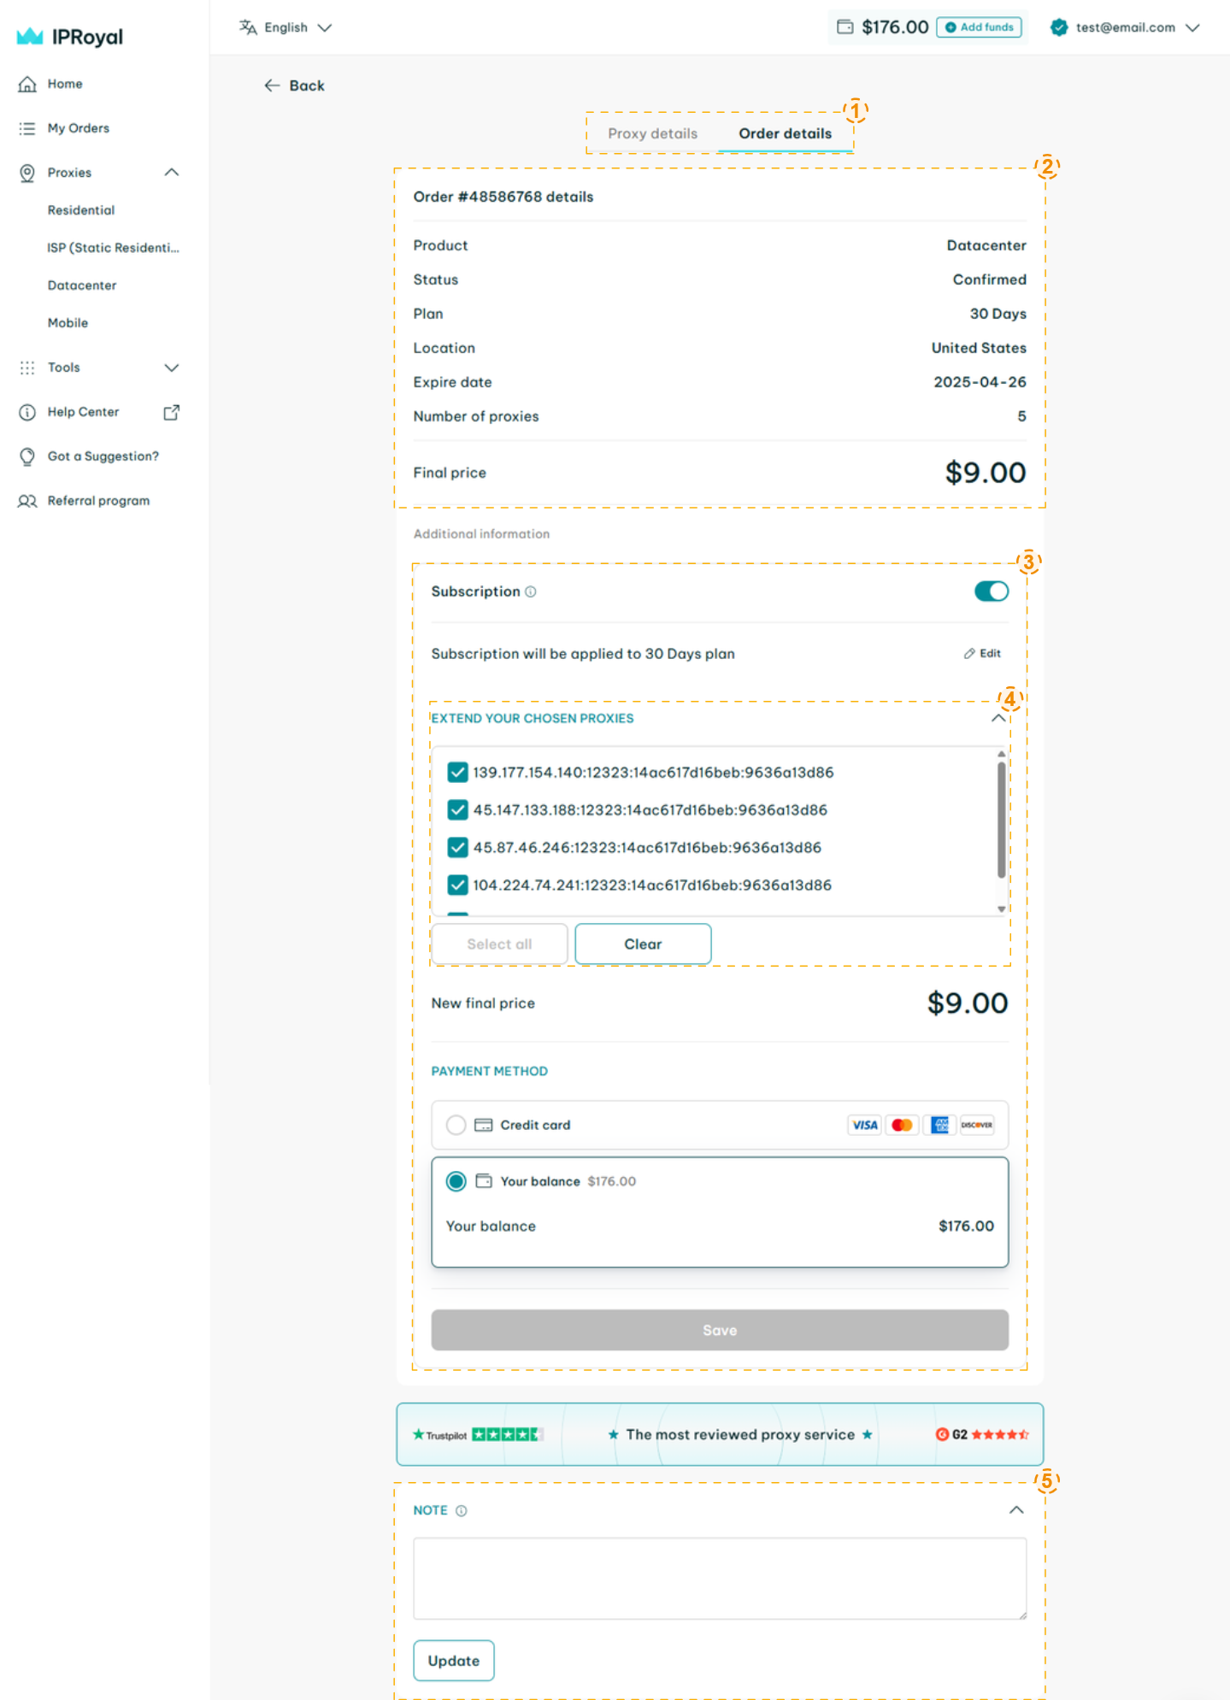1230x1700 pixels.
Task: Select Credit card payment radio button
Action: coord(456,1125)
